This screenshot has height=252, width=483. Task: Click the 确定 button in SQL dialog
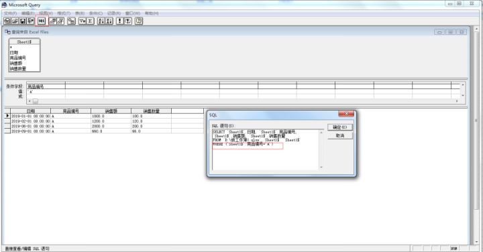(x=340, y=127)
